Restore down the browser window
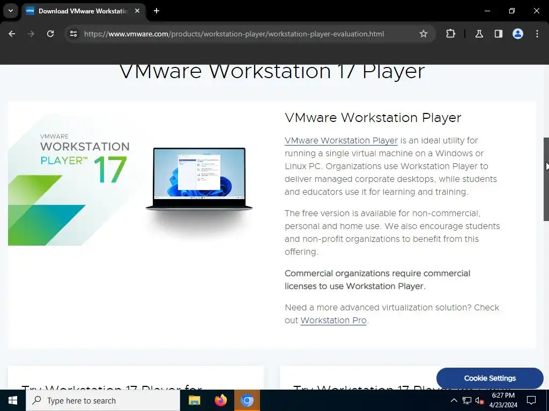 point(512,11)
